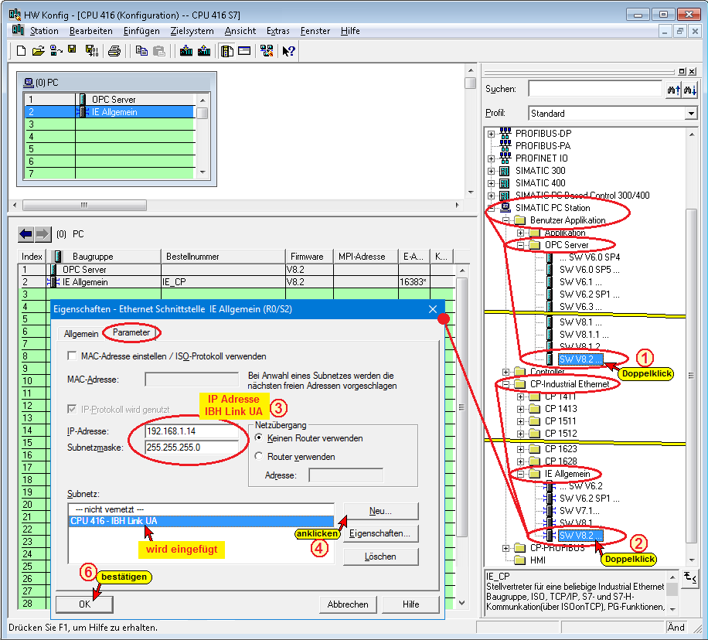708x640 pixels.
Task: Collapse the OPC Server folder node
Action: pyautogui.click(x=521, y=245)
